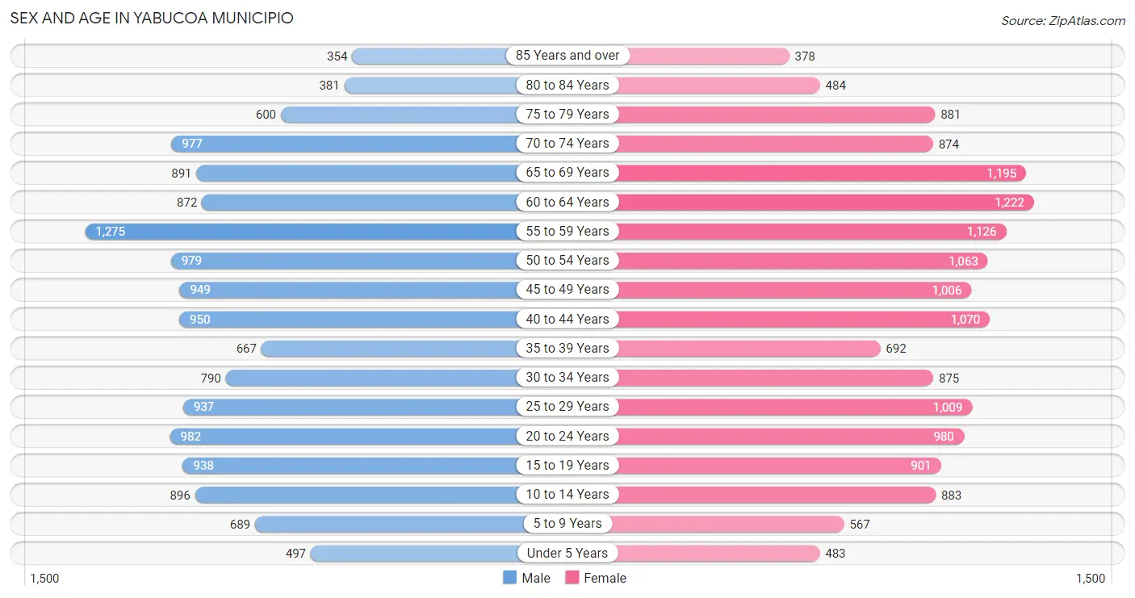This screenshot has width=1135, height=598.
Task: Click the pink Female legend swatch
Action: (x=572, y=578)
